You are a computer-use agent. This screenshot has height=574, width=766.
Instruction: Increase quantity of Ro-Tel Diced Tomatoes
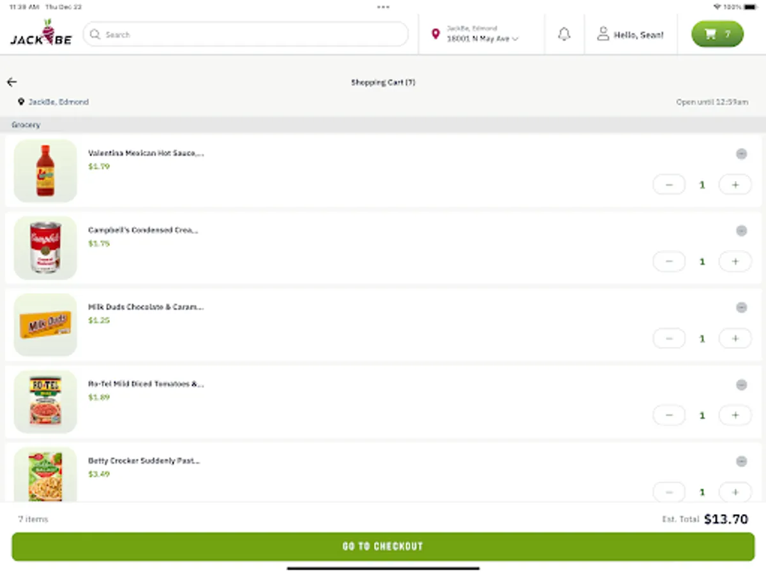pos(735,415)
